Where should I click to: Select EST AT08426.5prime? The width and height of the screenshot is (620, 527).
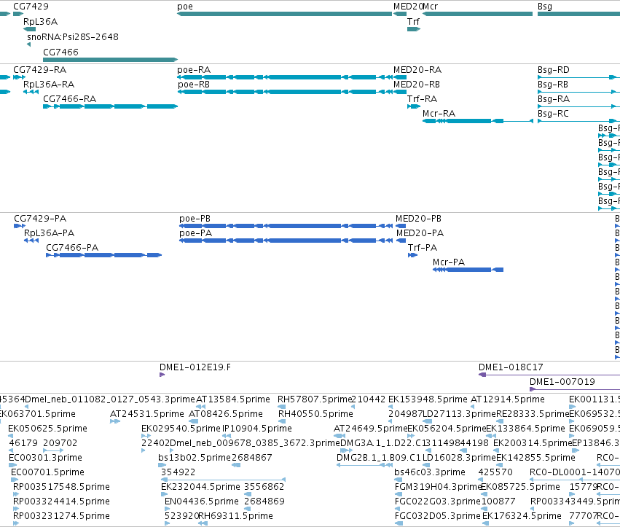click(x=226, y=414)
